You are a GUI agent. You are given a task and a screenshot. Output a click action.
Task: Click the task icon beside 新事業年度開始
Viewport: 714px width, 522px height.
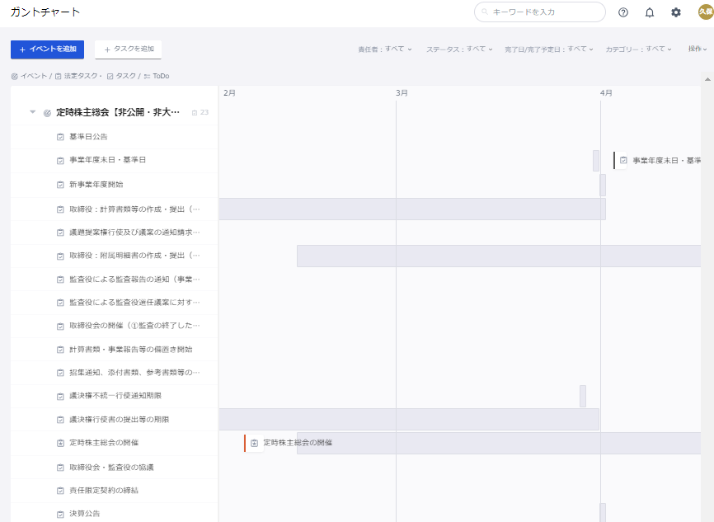[x=60, y=185]
